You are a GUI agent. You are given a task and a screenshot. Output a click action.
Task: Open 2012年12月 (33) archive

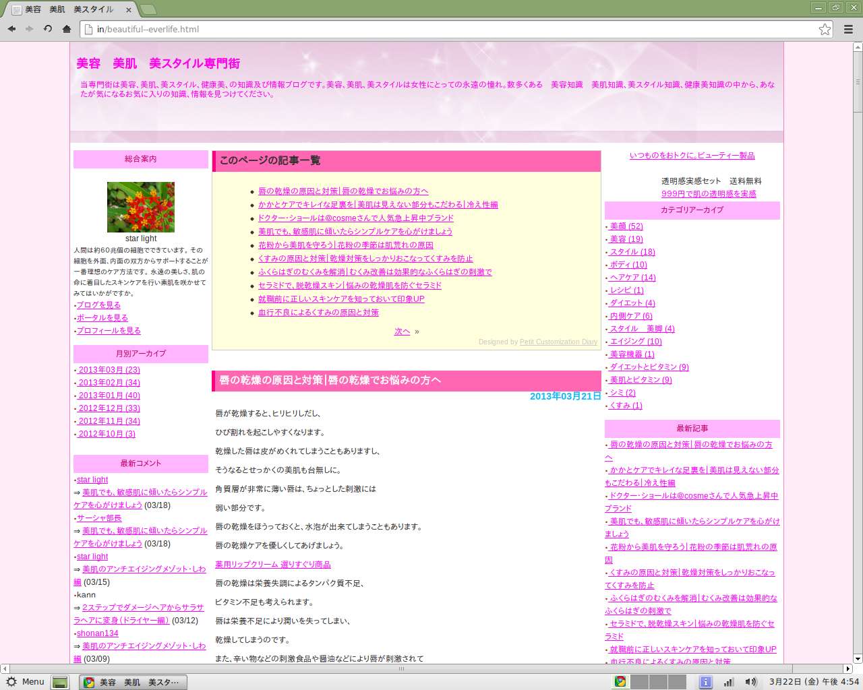click(x=109, y=408)
